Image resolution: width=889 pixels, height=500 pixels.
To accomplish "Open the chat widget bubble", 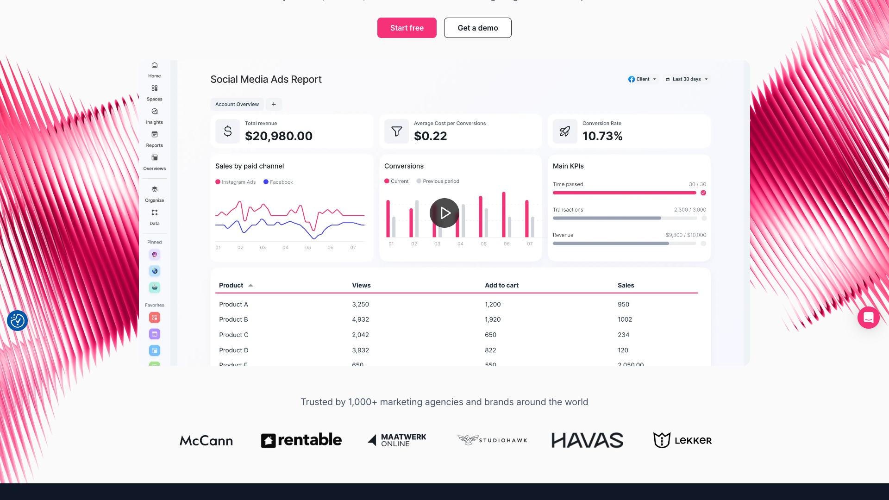I will [869, 318].
